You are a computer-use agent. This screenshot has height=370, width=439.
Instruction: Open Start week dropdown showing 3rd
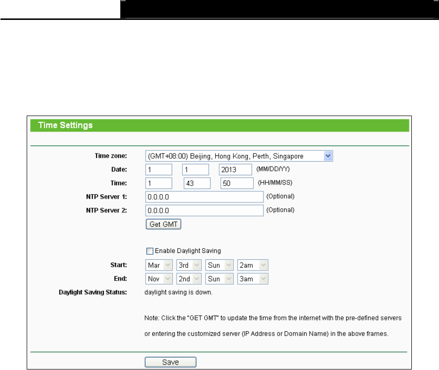point(189,265)
